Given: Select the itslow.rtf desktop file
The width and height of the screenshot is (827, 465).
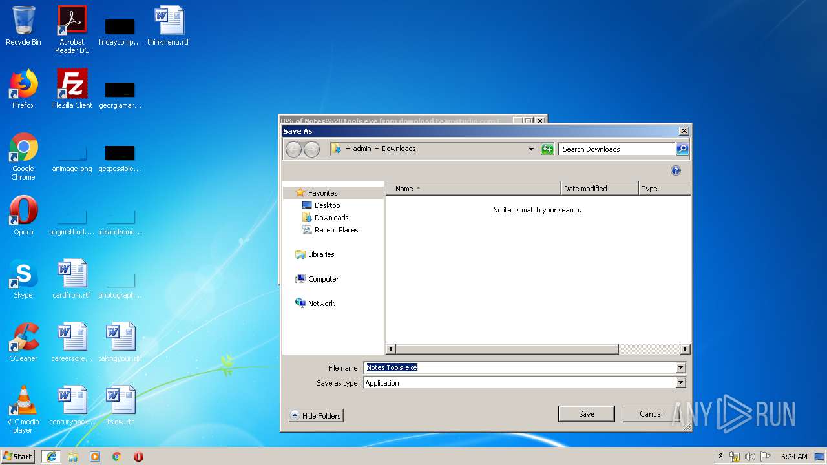Looking at the screenshot, I should (120, 406).
